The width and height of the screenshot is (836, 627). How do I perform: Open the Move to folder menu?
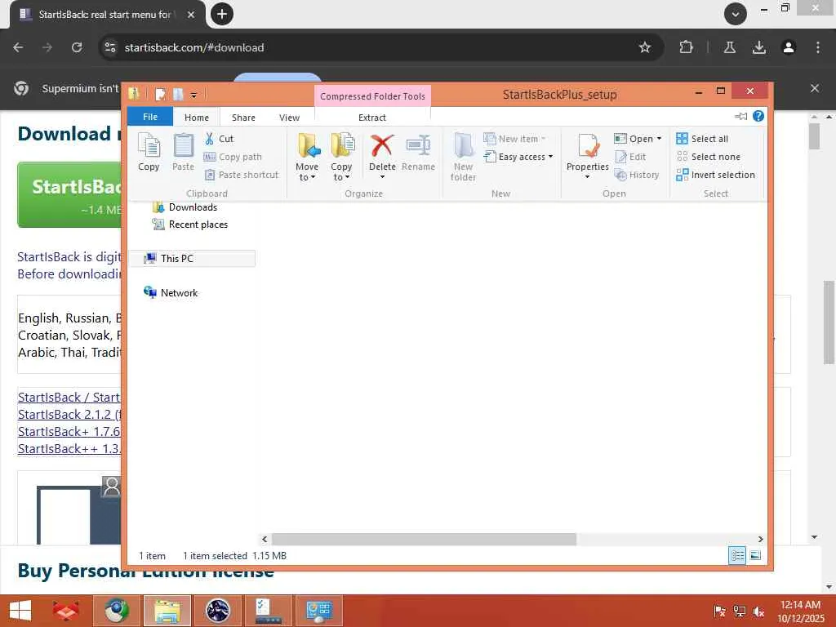point(308,157)
